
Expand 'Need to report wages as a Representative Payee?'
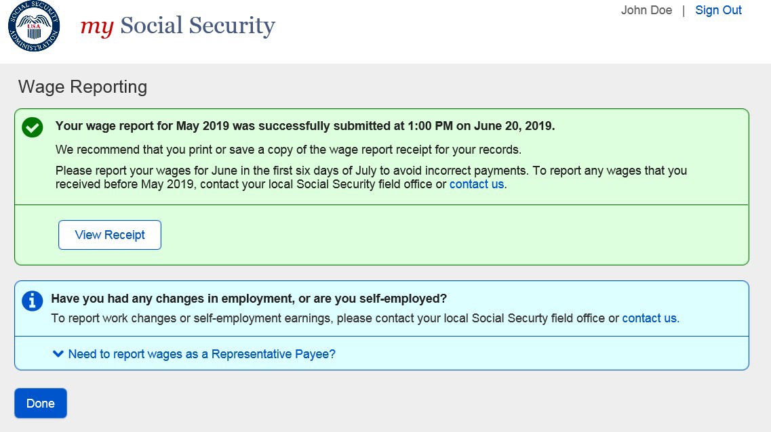pos(201,354)
